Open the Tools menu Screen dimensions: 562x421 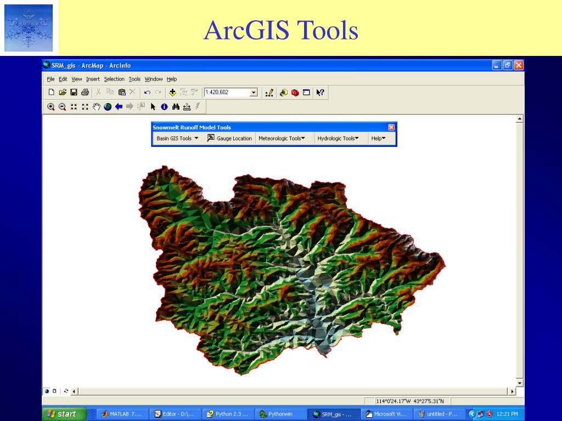pyautogui.click(x=135, y=79)
